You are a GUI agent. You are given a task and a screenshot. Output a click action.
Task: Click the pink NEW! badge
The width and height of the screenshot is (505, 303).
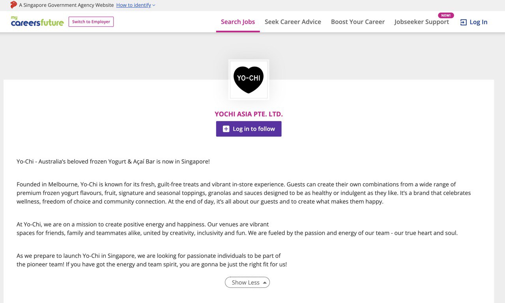[446, 15]
